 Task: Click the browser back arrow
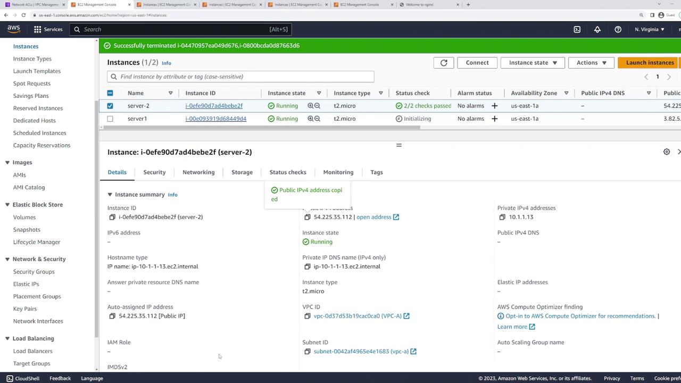tap(6, 15)
